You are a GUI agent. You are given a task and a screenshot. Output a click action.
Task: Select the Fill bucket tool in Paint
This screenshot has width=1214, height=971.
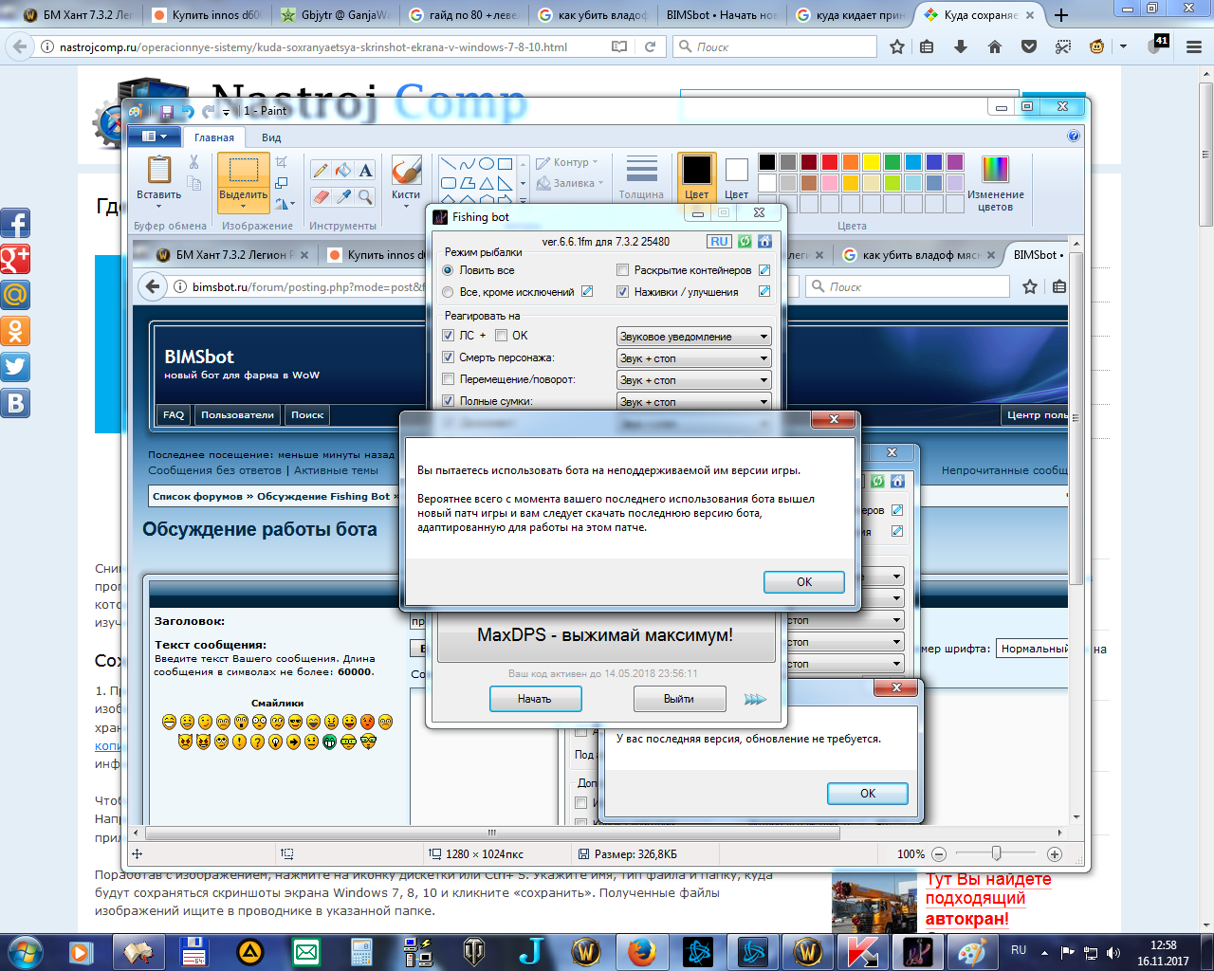pyautogui.click(x=343, y=171)
